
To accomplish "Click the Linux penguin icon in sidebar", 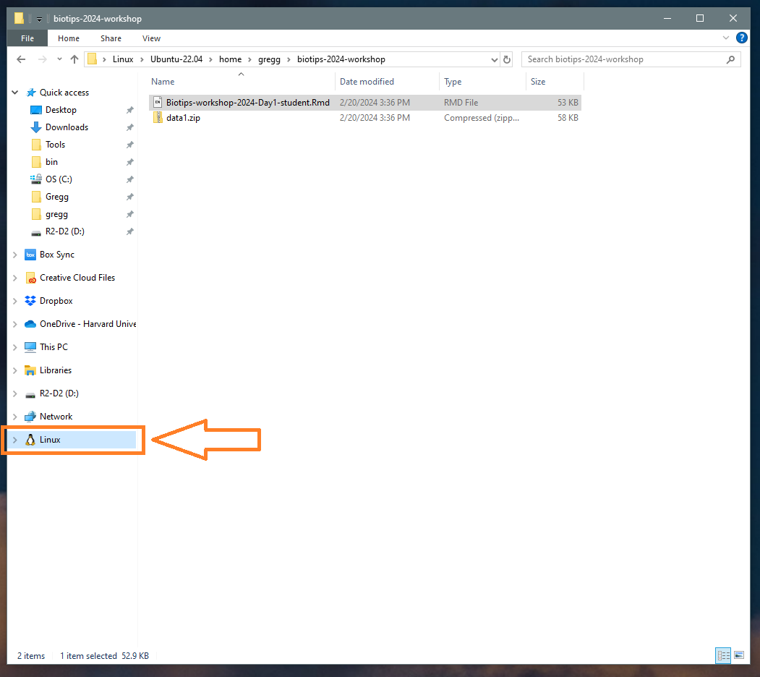I will click(x=31, y=439).
